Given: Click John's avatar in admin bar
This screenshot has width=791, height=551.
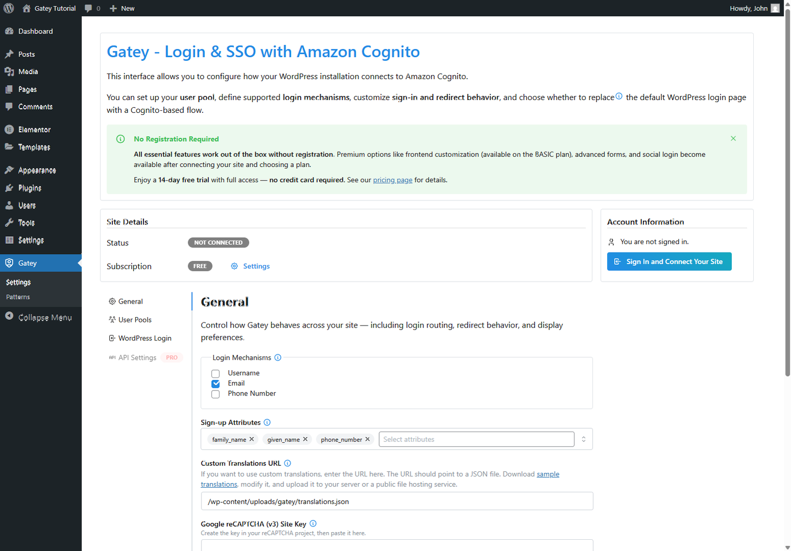Looking at the screenshot, I should click(775, 8).
